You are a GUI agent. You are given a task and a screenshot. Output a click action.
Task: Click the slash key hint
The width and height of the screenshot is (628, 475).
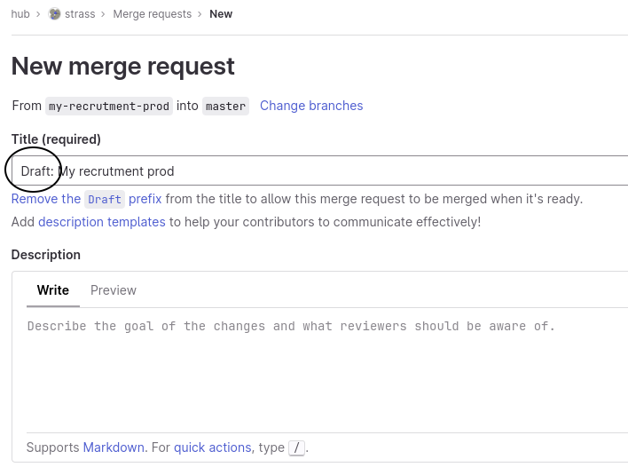pyautogui.click(x=296, y=448)
